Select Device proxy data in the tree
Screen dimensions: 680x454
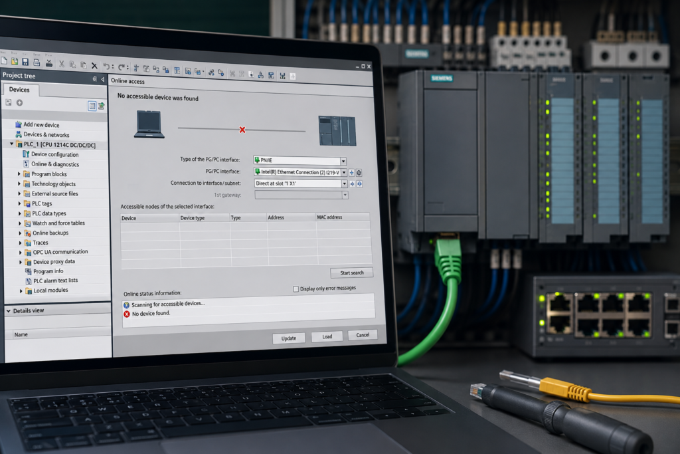(x=54, y=262)
